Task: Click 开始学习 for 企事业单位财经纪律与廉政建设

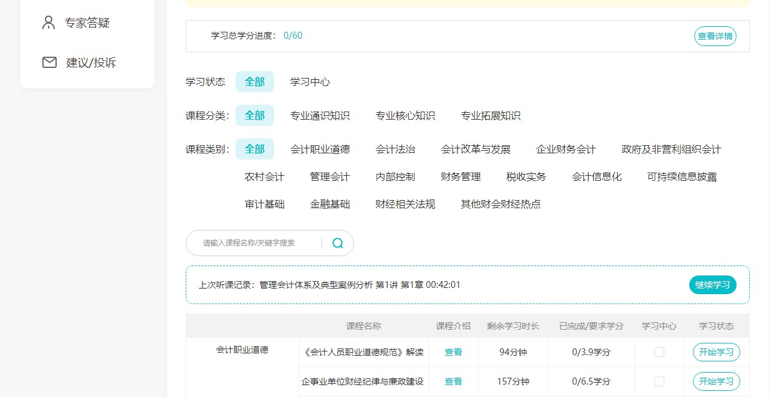Action: point(715,381)
